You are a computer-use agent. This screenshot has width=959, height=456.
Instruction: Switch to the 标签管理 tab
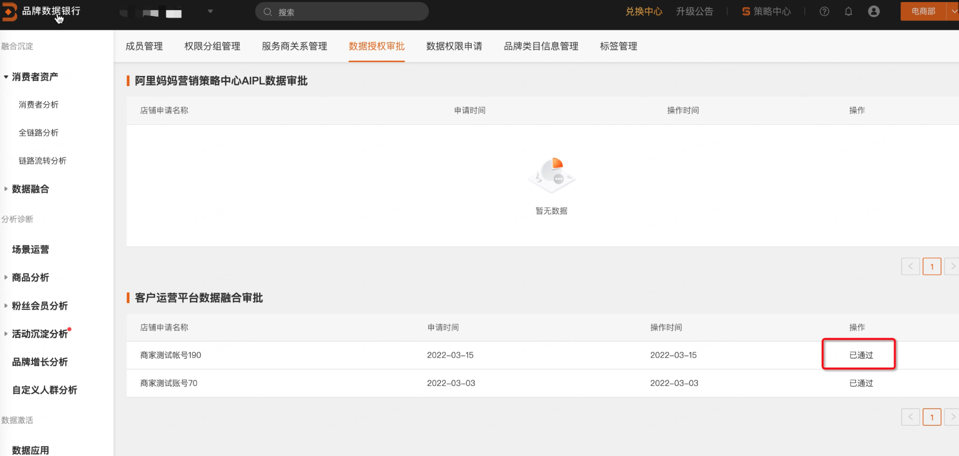619,46
